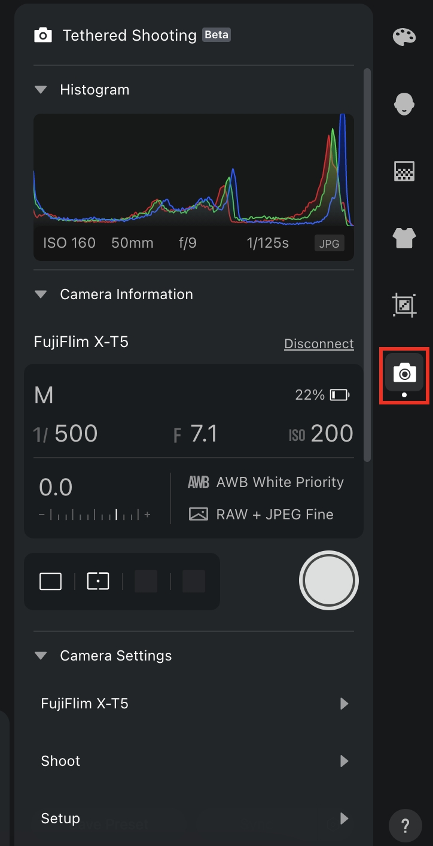The width and height of the screenshot is (433, 846).
Task: Open the color palette panel icon
Action: click(404, 37)
